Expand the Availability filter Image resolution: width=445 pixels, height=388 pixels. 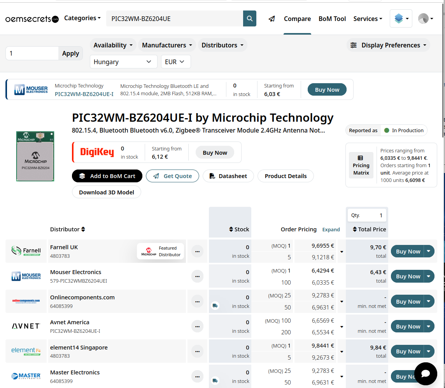[113, 45]
